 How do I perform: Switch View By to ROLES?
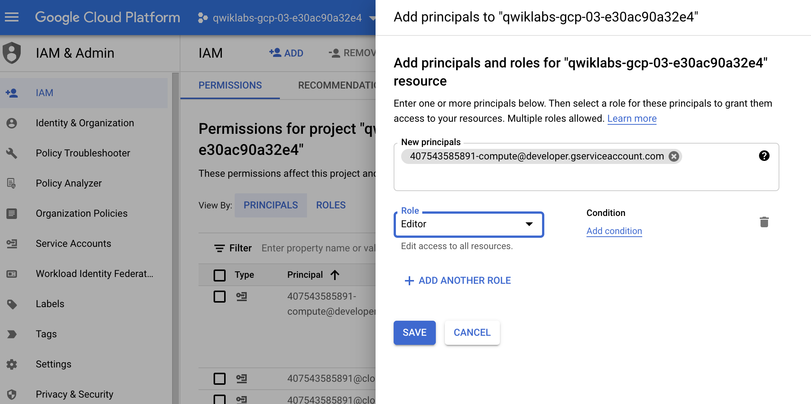(x=330, y=205)
